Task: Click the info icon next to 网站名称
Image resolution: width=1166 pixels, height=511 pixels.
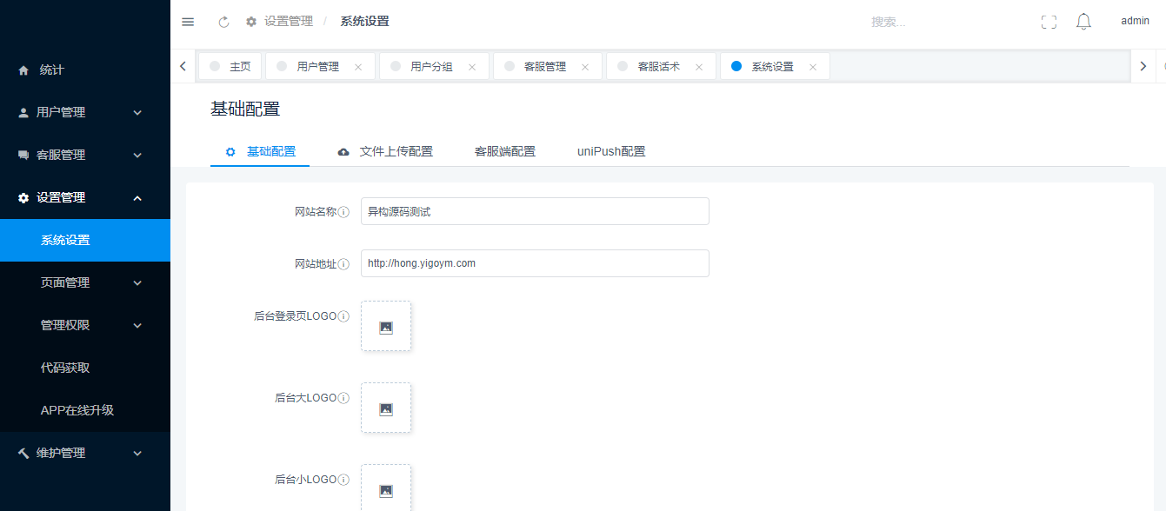Action: [x=345, y=210]
